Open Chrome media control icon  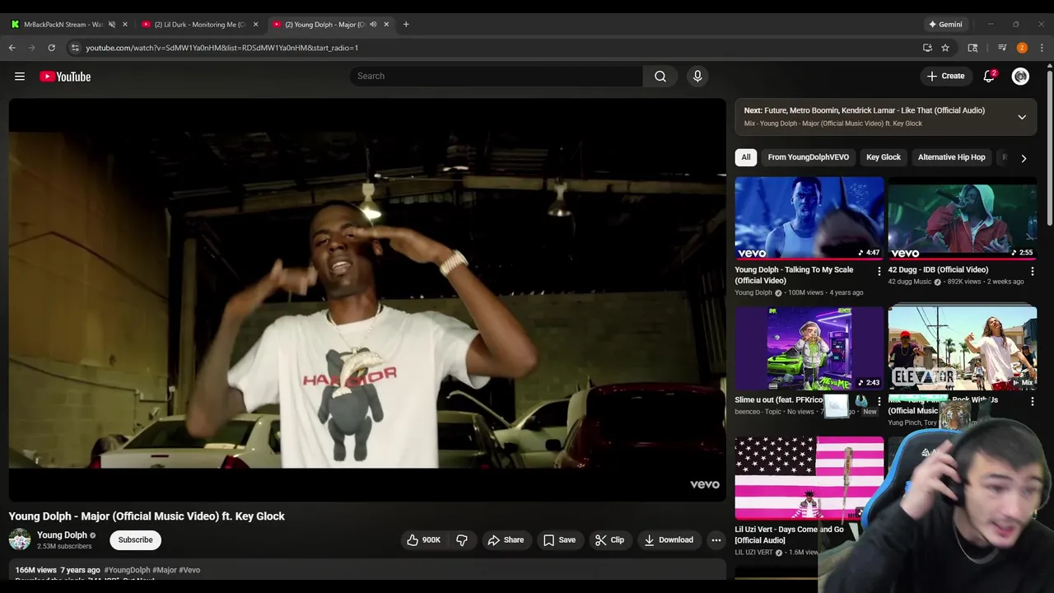(x=1002, y=48)
